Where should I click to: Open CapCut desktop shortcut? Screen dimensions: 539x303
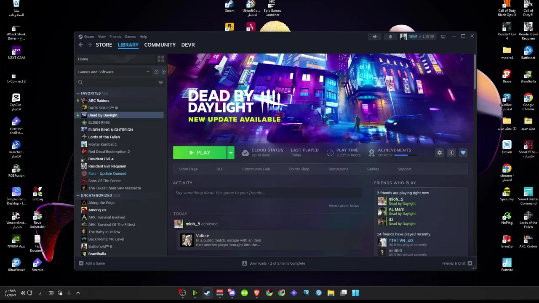pyautogui.click(x=16, y=102)
